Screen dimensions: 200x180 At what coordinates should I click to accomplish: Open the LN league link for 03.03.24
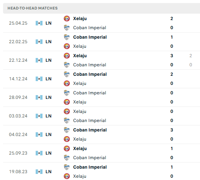pyautogui.click(x=49, y=116)
